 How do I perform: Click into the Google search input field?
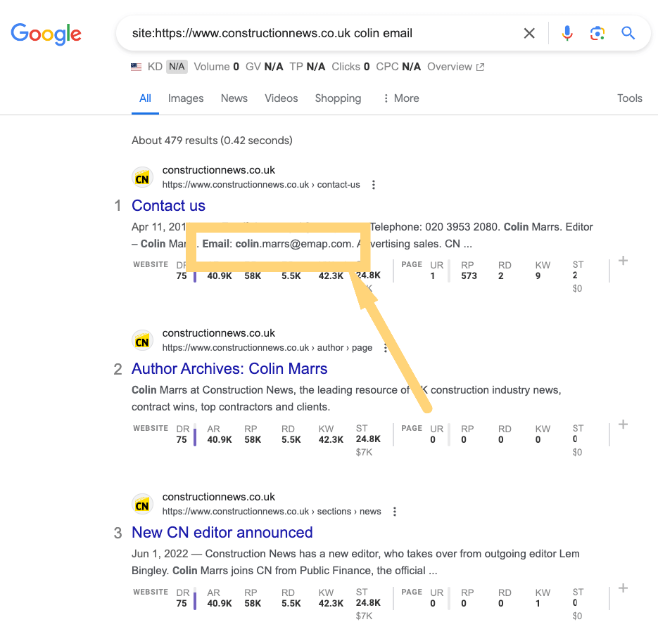(x=317, y=33)
